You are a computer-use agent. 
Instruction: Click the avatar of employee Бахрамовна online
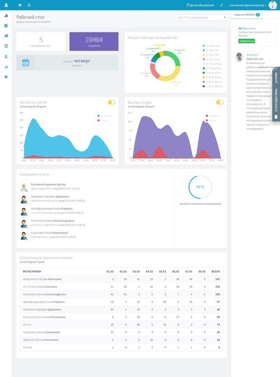(24, 236)
